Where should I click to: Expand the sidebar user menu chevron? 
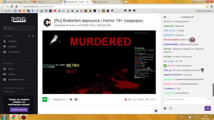click(x=19, y=56)
